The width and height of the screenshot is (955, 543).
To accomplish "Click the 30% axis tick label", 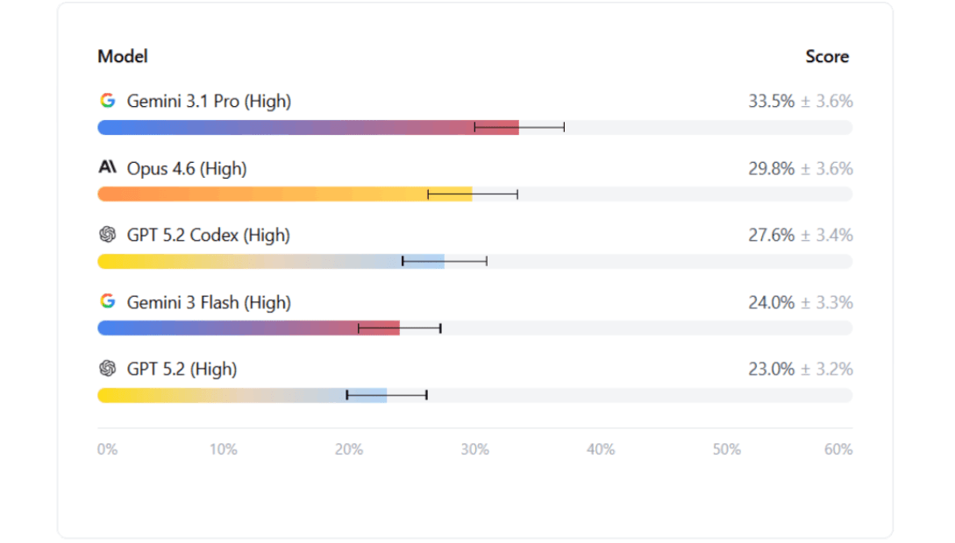I will coord(475,449).
